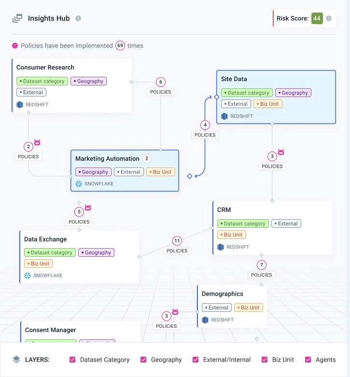The image size is (350, 377).
Task: Click the info icon beside Insights Hub
Action: click(x=78, y=18)
